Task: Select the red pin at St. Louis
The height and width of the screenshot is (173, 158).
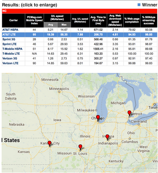Action: (80, 147)
